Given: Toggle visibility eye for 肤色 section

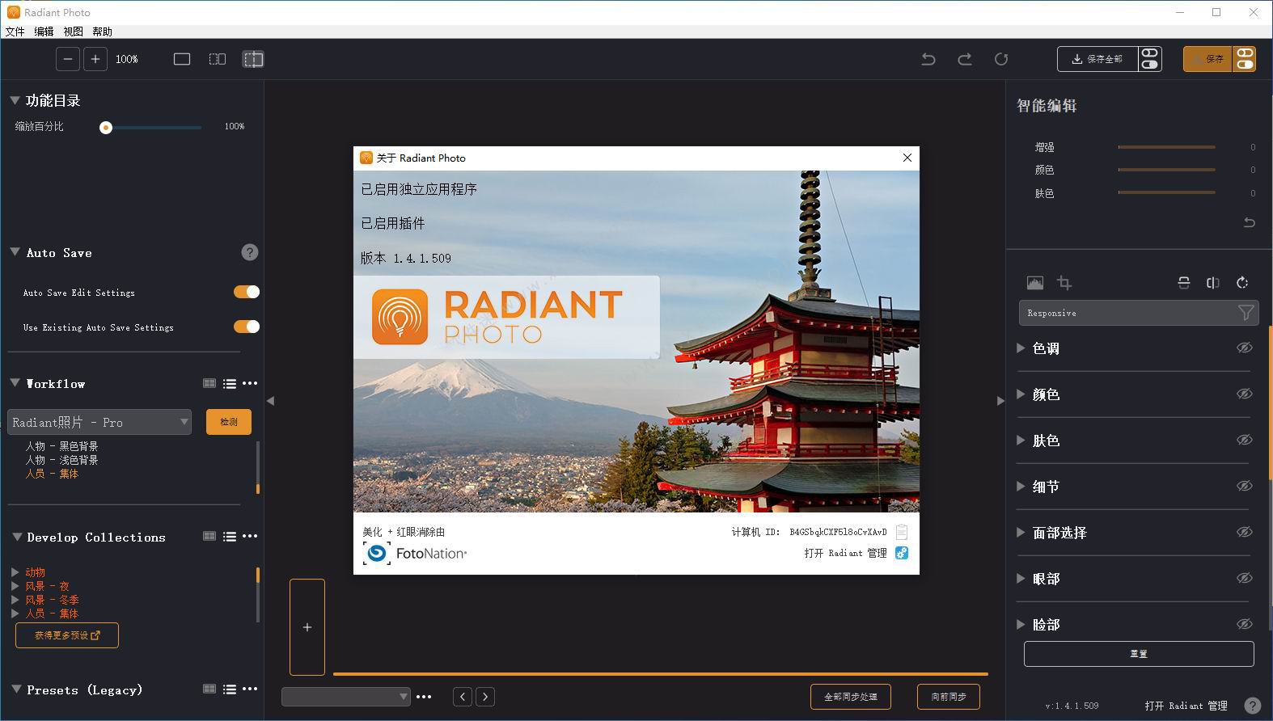Looking at the screenshot, I should [x=1244, y=440].
